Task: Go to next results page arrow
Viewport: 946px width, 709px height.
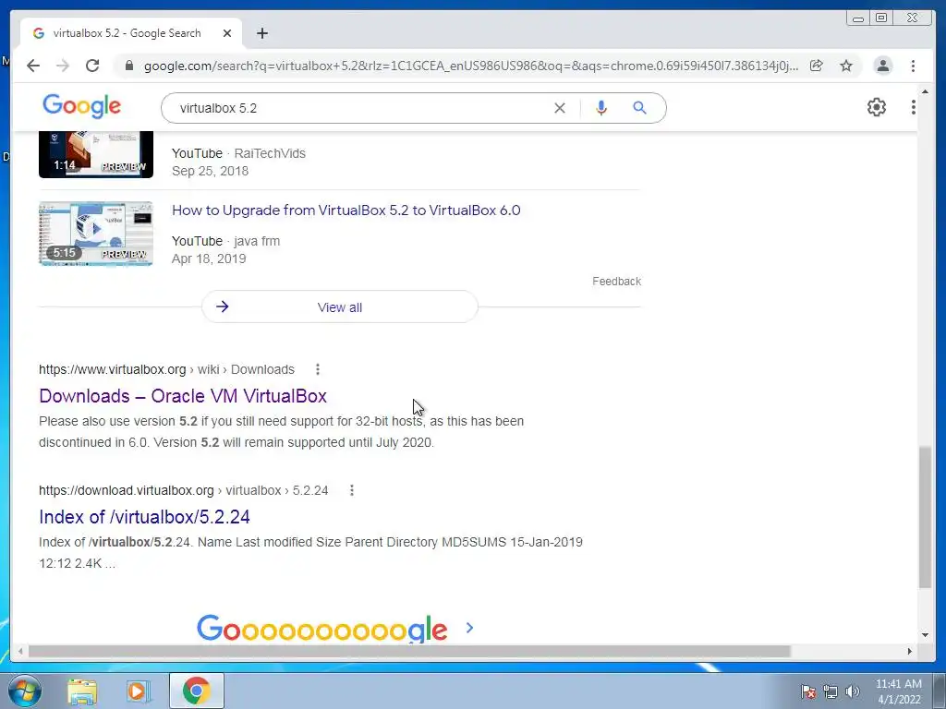Action: coord(469,628)
